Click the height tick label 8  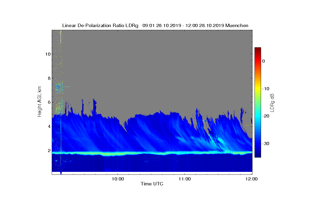(x=49, y=78)
